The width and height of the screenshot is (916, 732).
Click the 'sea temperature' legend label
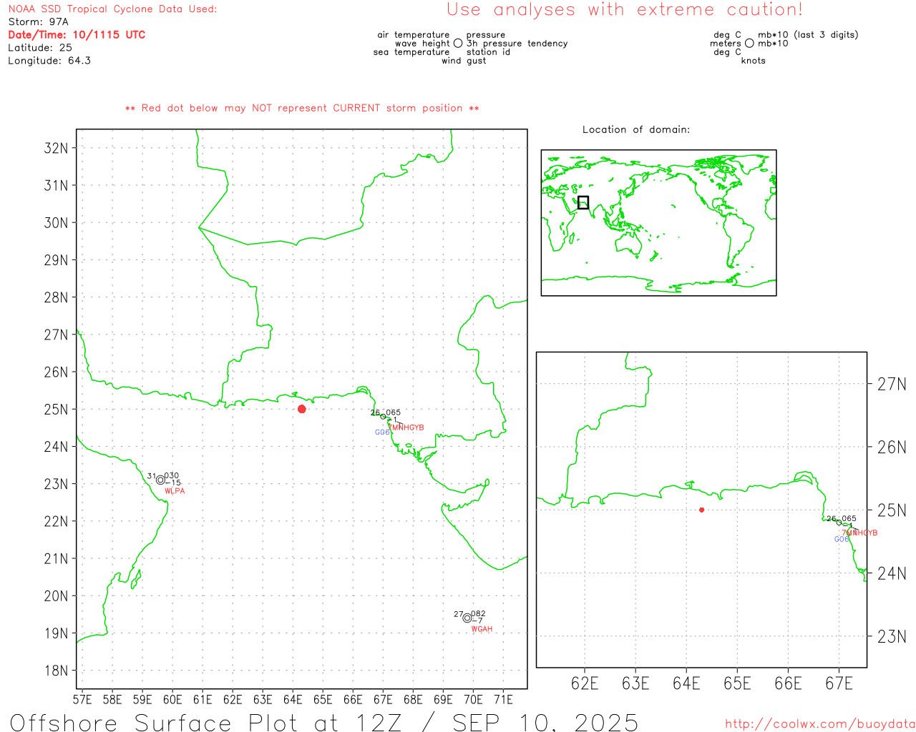411,52
